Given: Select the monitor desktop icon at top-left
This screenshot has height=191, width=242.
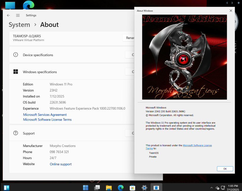Looking at the screenshot, I should click(10, 5).
